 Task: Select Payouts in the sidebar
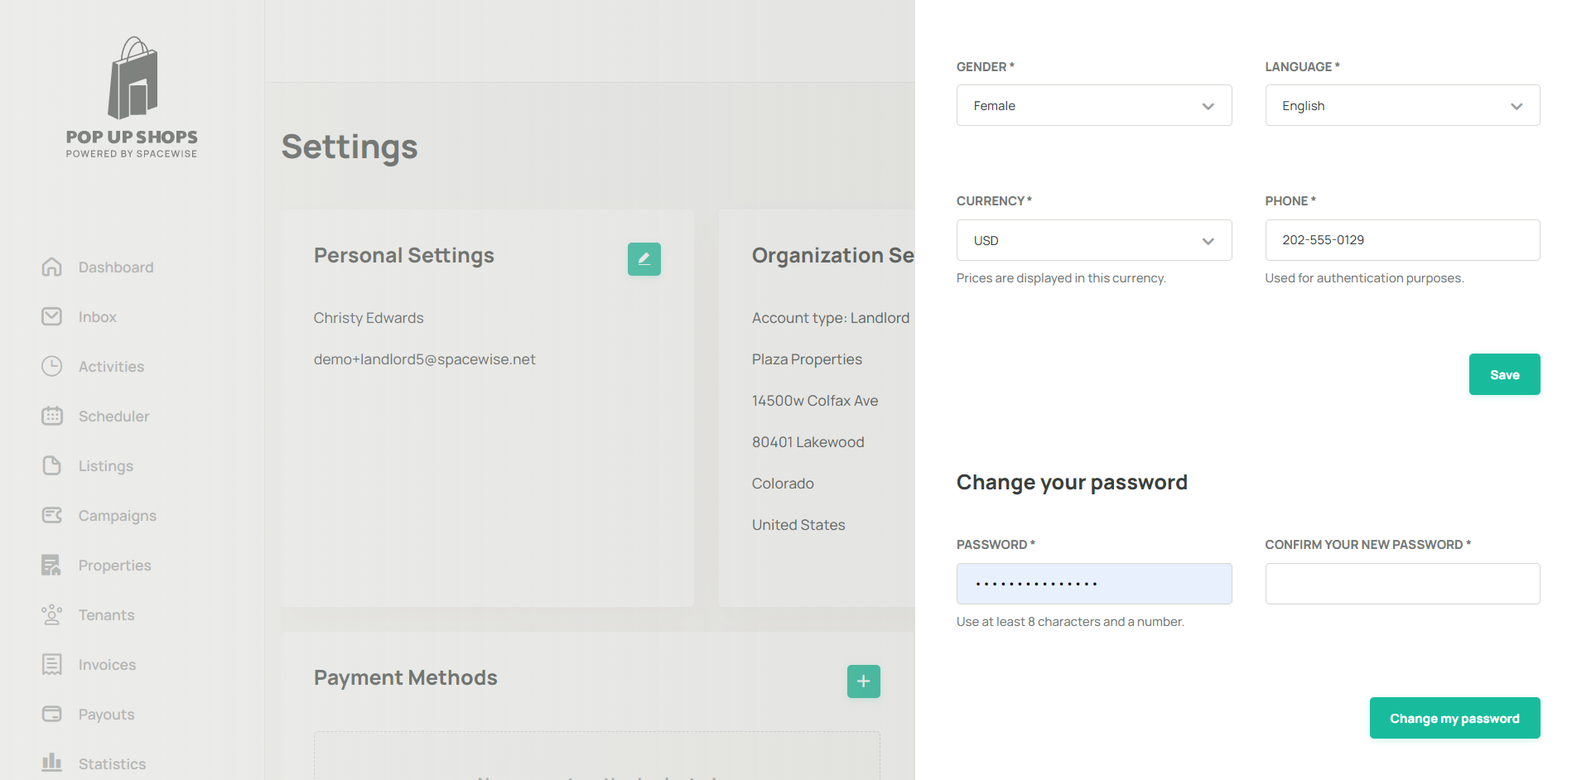tap(106, 715)
